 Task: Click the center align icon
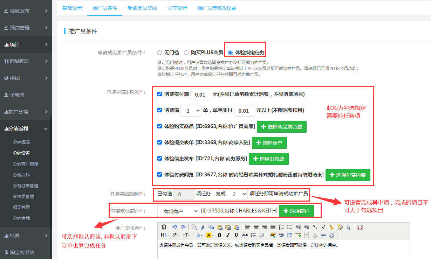[256, 227]
